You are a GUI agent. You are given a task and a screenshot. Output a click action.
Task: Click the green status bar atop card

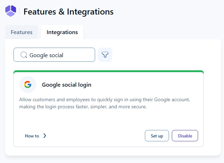pos(108,71)
